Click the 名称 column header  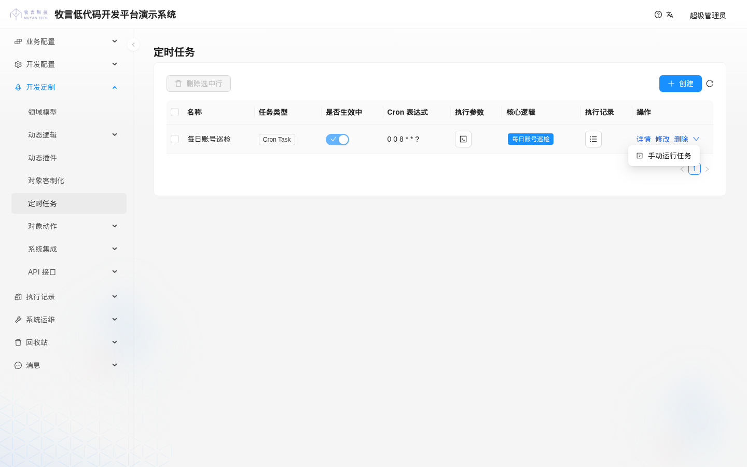tap(195, 112)
